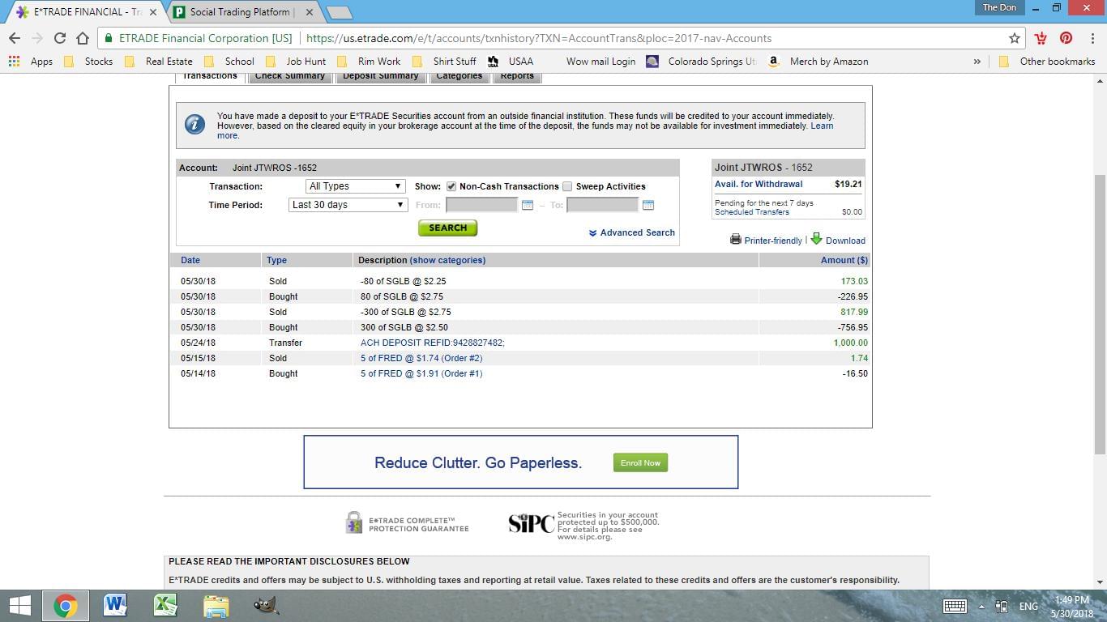Open Chrome from the taskbar
Image resolution: width=1107 pixels, height=622 pixels.
pyautogui.click(x=66, y=606)
